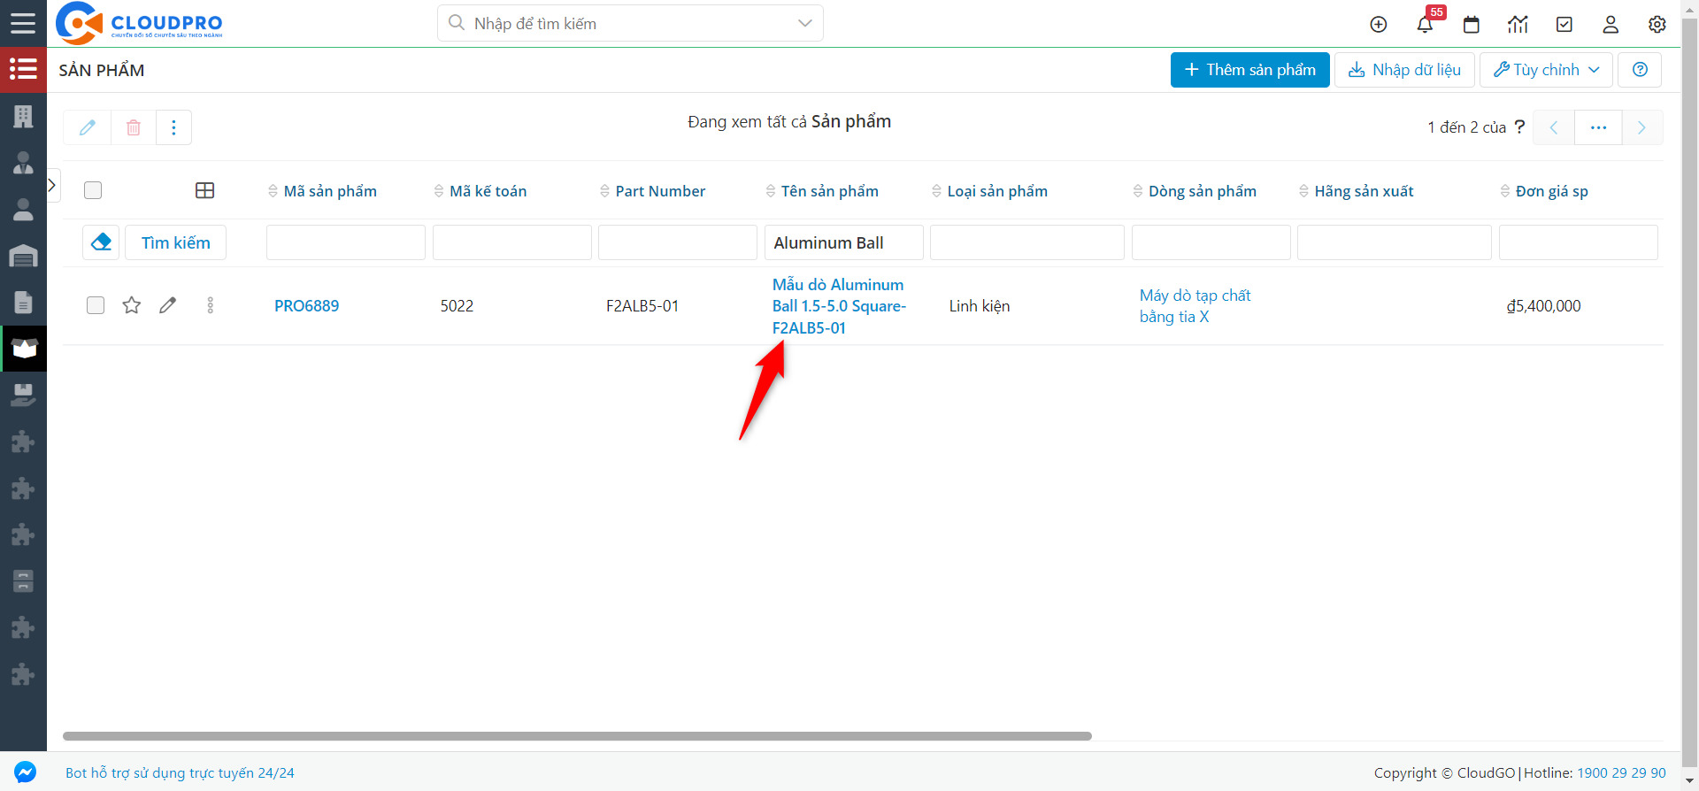
Task: Open the page jump ellipsis button
Action: point(1598,127)
